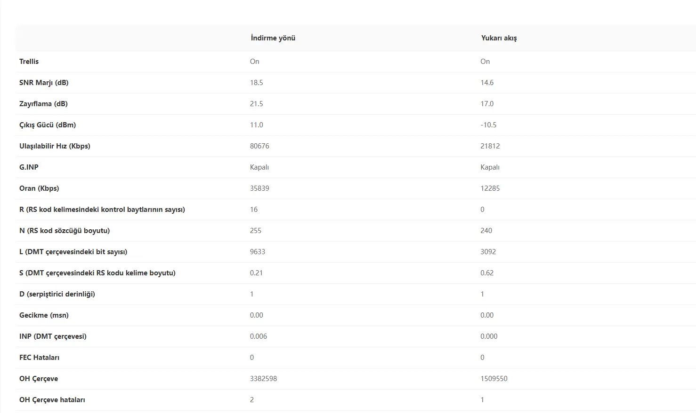
Task: Click the upstream SNR value 14.6
Action: (x=487, y=83)
